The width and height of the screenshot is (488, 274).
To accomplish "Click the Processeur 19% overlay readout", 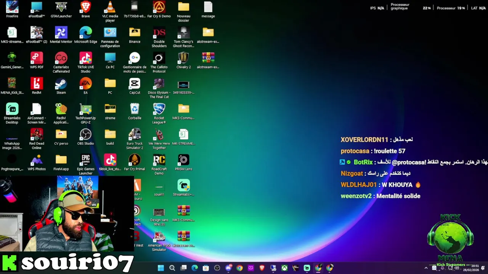I will click(451, 8).
